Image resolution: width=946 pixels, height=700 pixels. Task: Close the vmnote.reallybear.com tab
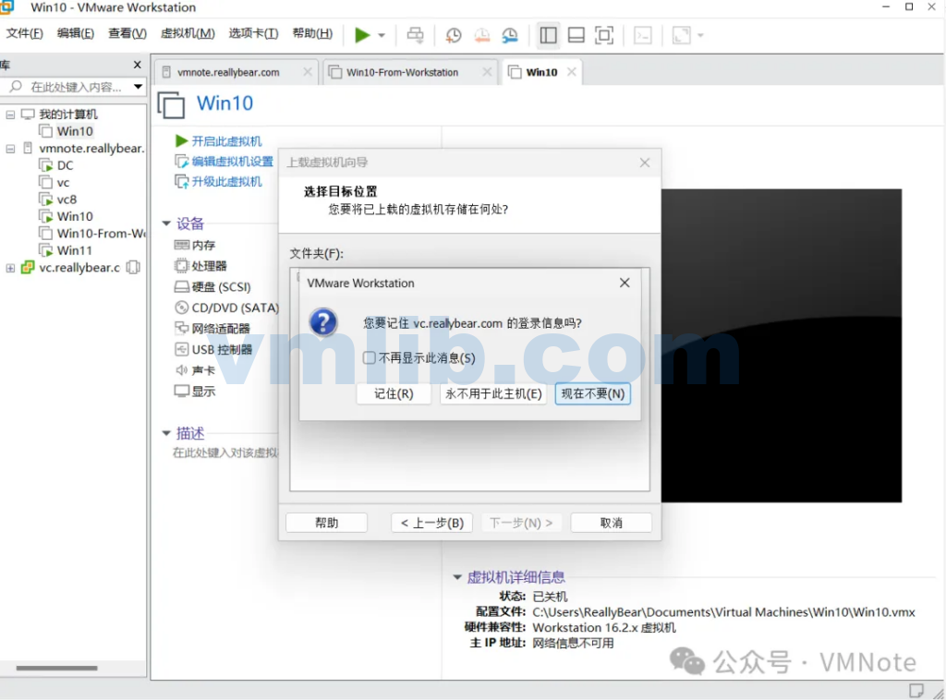[308, 72]
